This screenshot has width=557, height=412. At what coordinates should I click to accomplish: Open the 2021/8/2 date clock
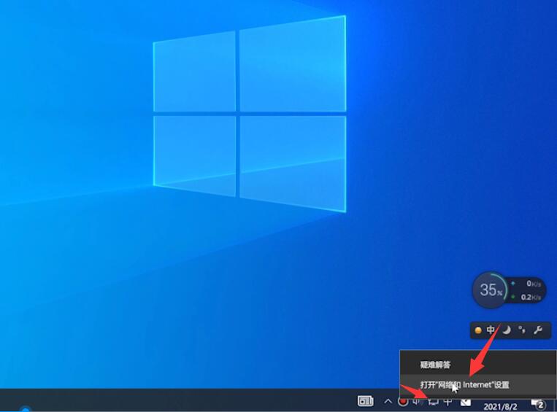click(x=500, y=406)
